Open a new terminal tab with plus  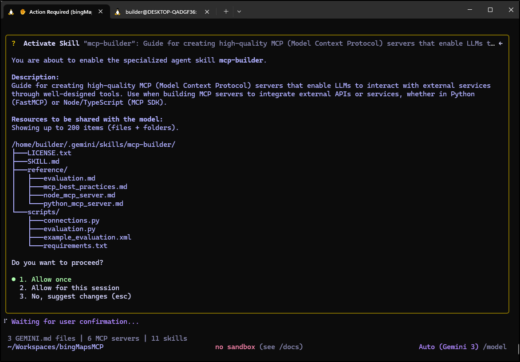coord(226,12)
